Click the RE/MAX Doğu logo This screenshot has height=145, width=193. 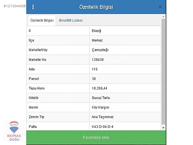tap(14, 131)
